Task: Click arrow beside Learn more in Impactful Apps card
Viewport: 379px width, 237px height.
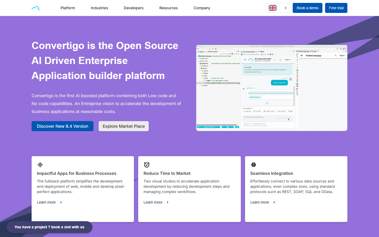Action: tap(61, 202)
